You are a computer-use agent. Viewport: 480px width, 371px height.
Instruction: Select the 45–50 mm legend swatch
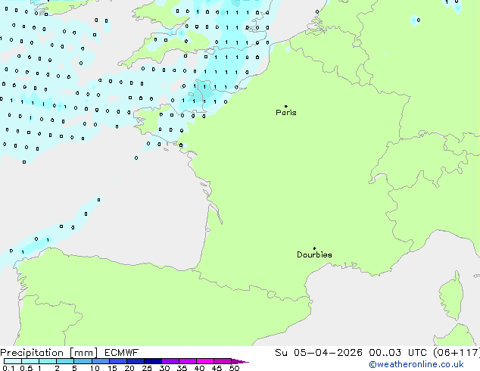tap(223, 361)
